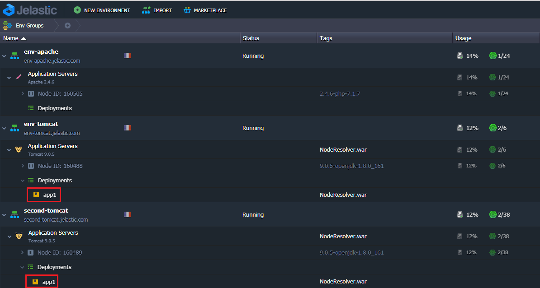Click the Running status of env-tomcat
The width and height of the screenshot is (540, 288).
[x=253, y=128]
